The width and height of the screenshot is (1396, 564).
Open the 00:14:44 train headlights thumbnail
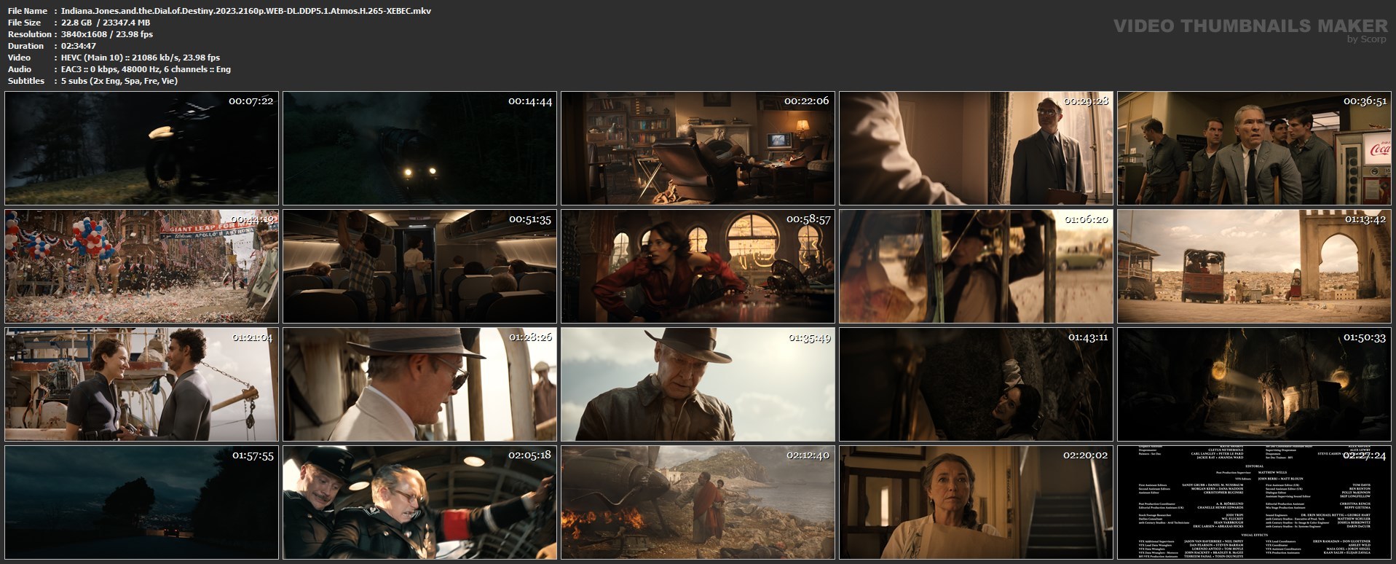[419, 148]
